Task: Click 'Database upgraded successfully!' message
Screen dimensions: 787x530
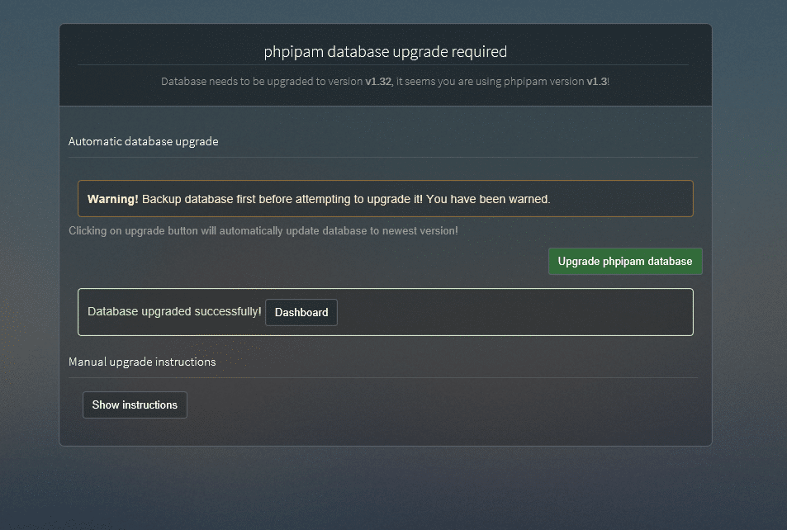Action: 174,311
